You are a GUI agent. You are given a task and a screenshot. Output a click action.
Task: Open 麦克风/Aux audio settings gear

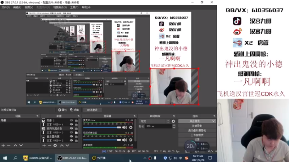(131, 127)
